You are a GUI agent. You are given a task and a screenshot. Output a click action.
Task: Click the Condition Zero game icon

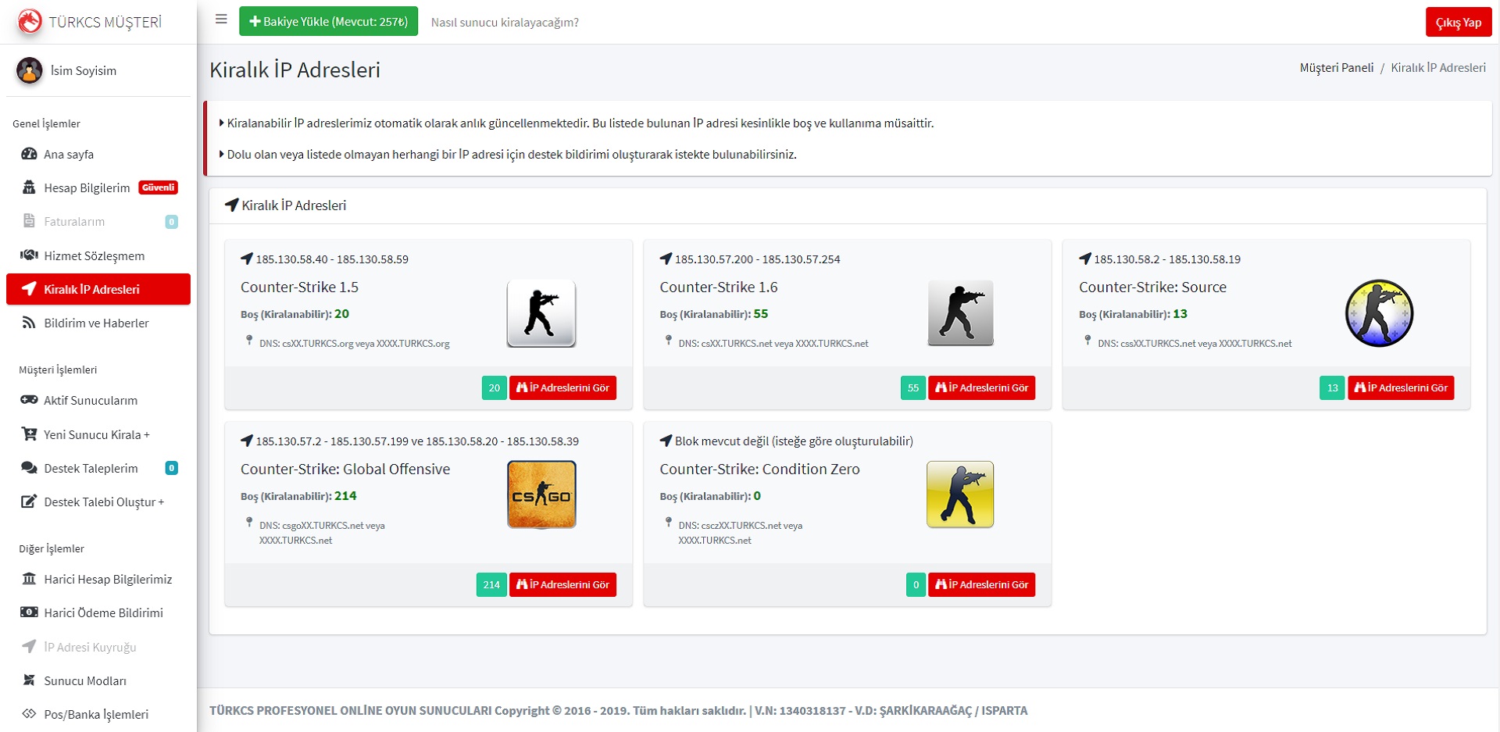[960, 495]
